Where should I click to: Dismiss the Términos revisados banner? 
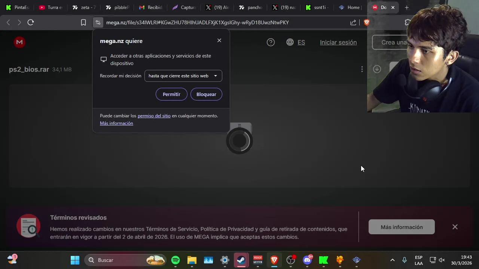455,227
